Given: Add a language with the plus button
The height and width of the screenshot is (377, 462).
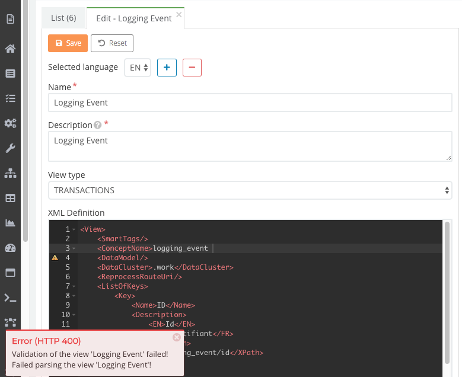Looking at the screenshot, I should (167, 68).
